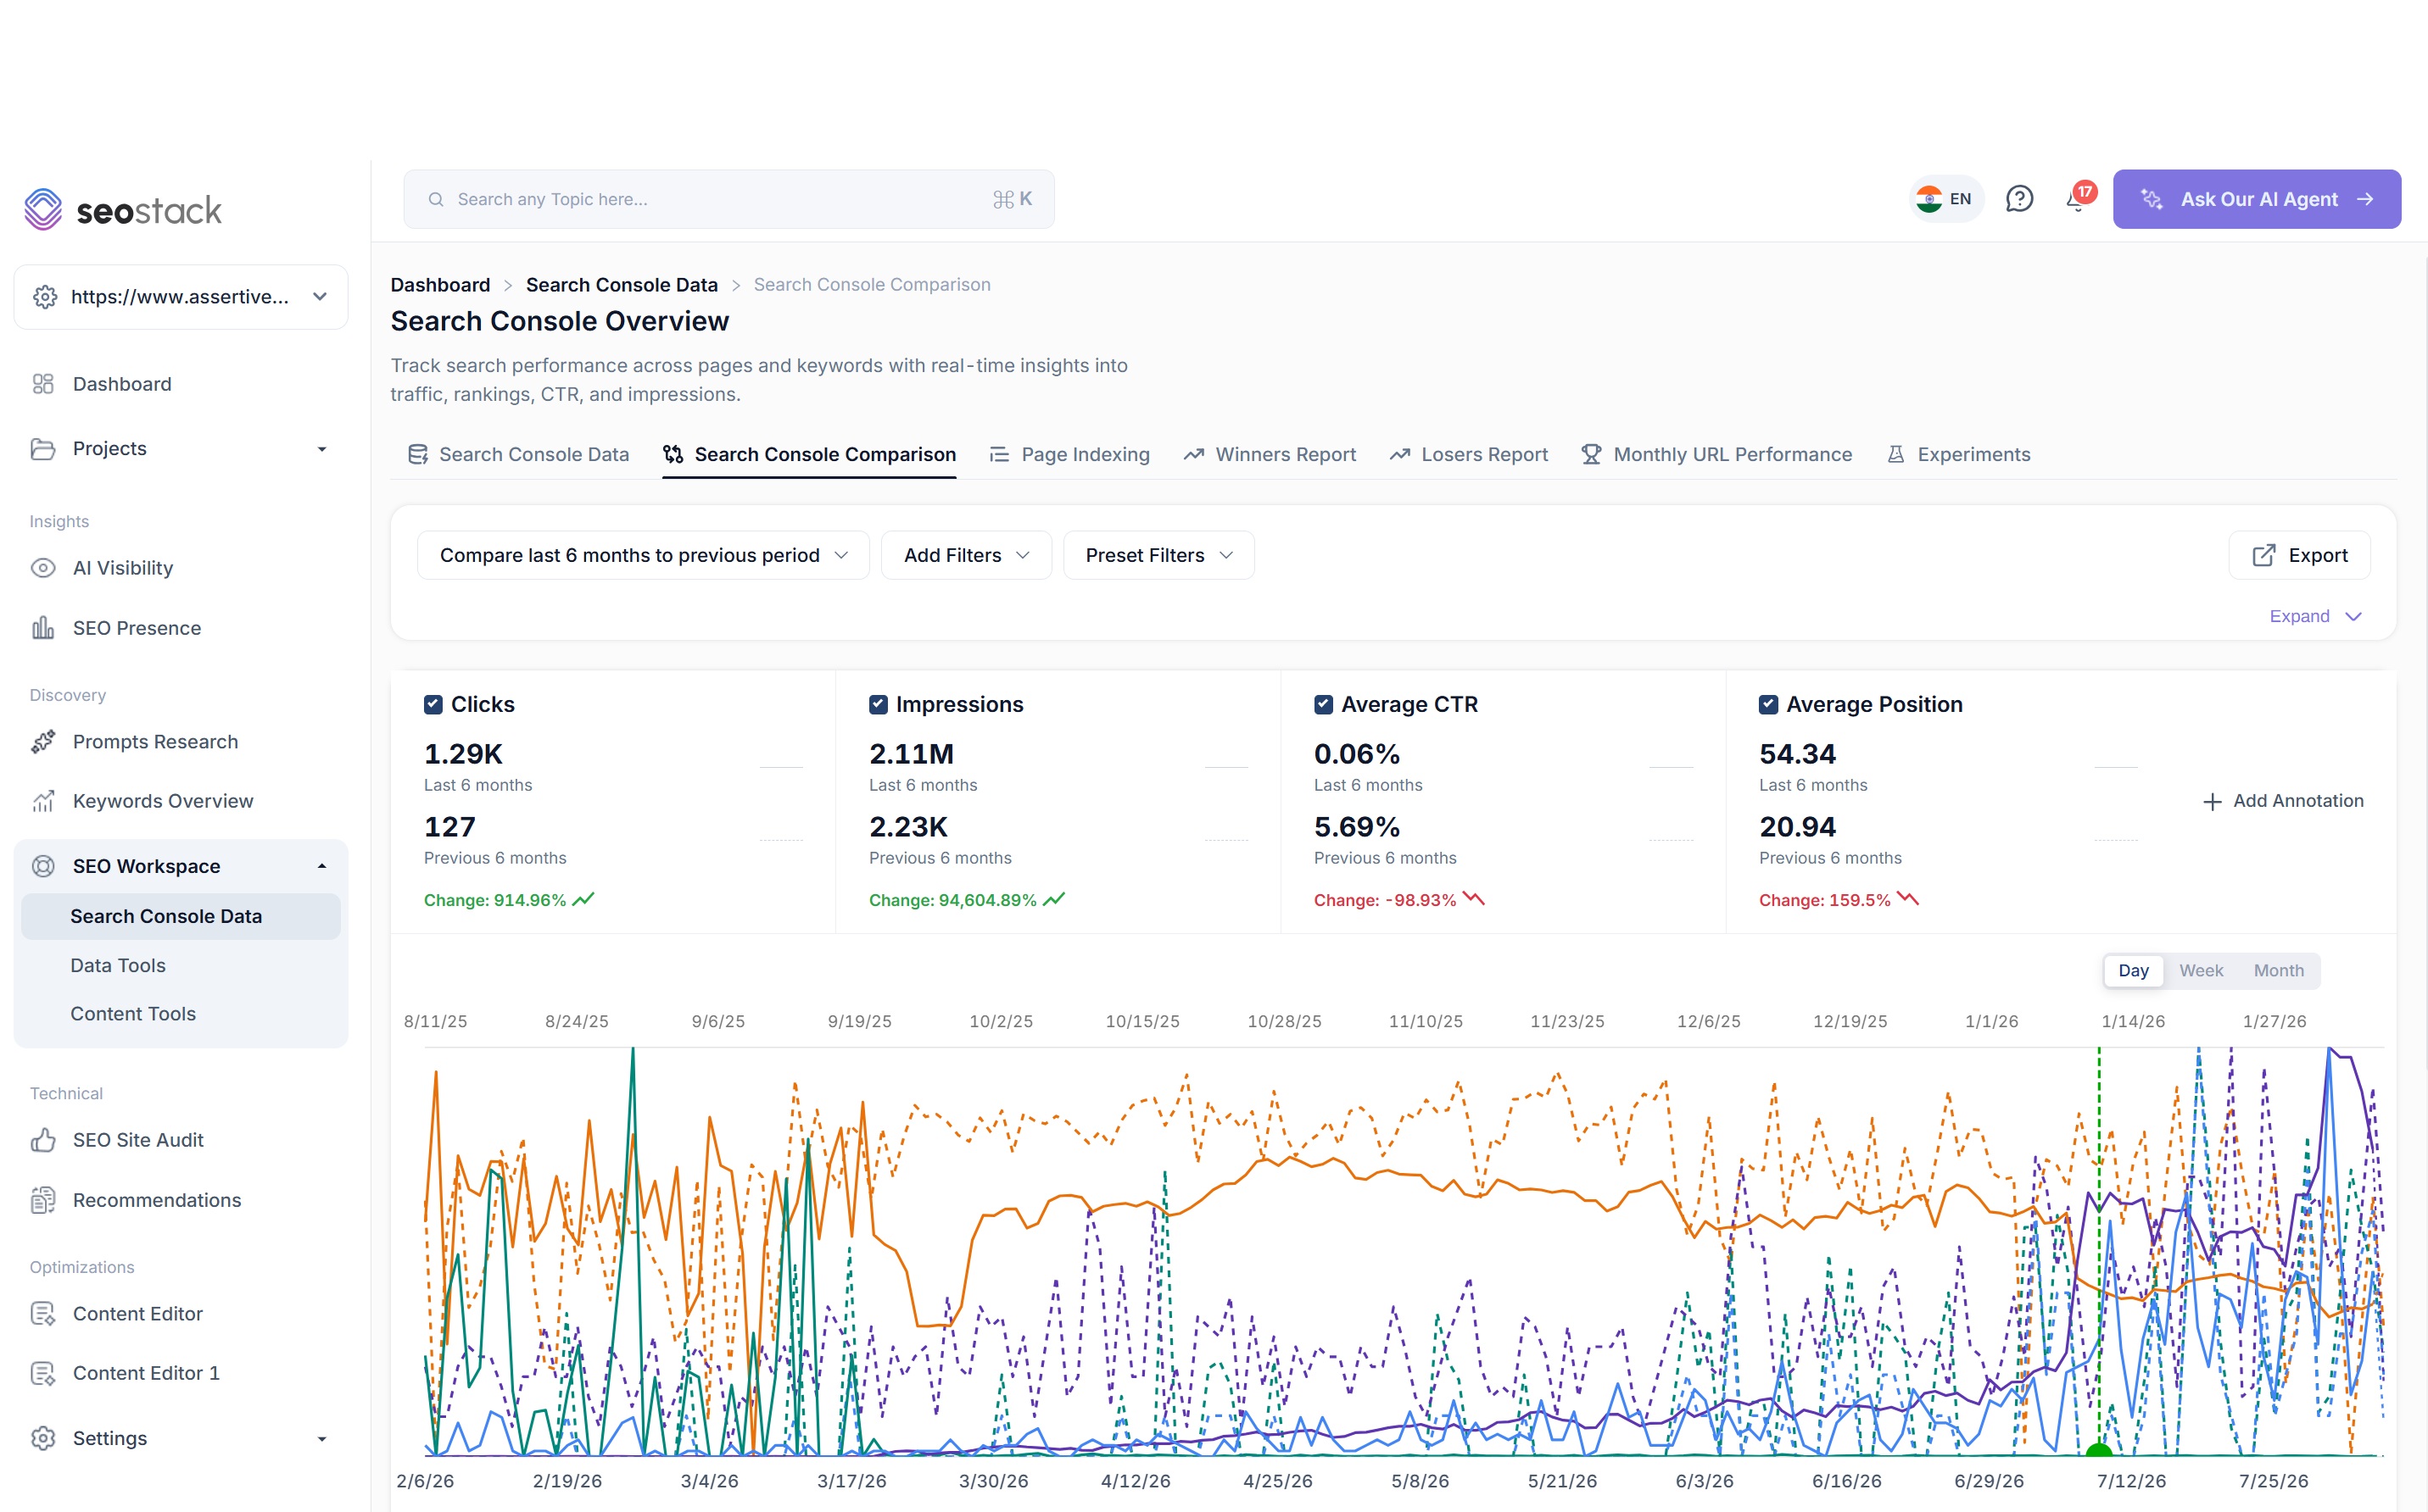
Task: Uncheck the Average CTR checkbox
Action: [x=1324, y=704]
